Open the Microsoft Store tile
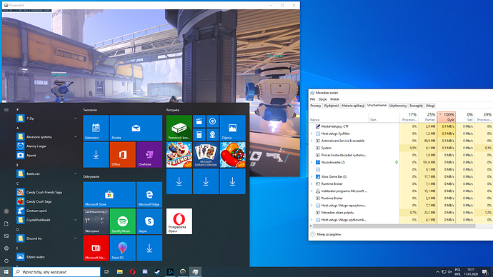 click(109, 194)
